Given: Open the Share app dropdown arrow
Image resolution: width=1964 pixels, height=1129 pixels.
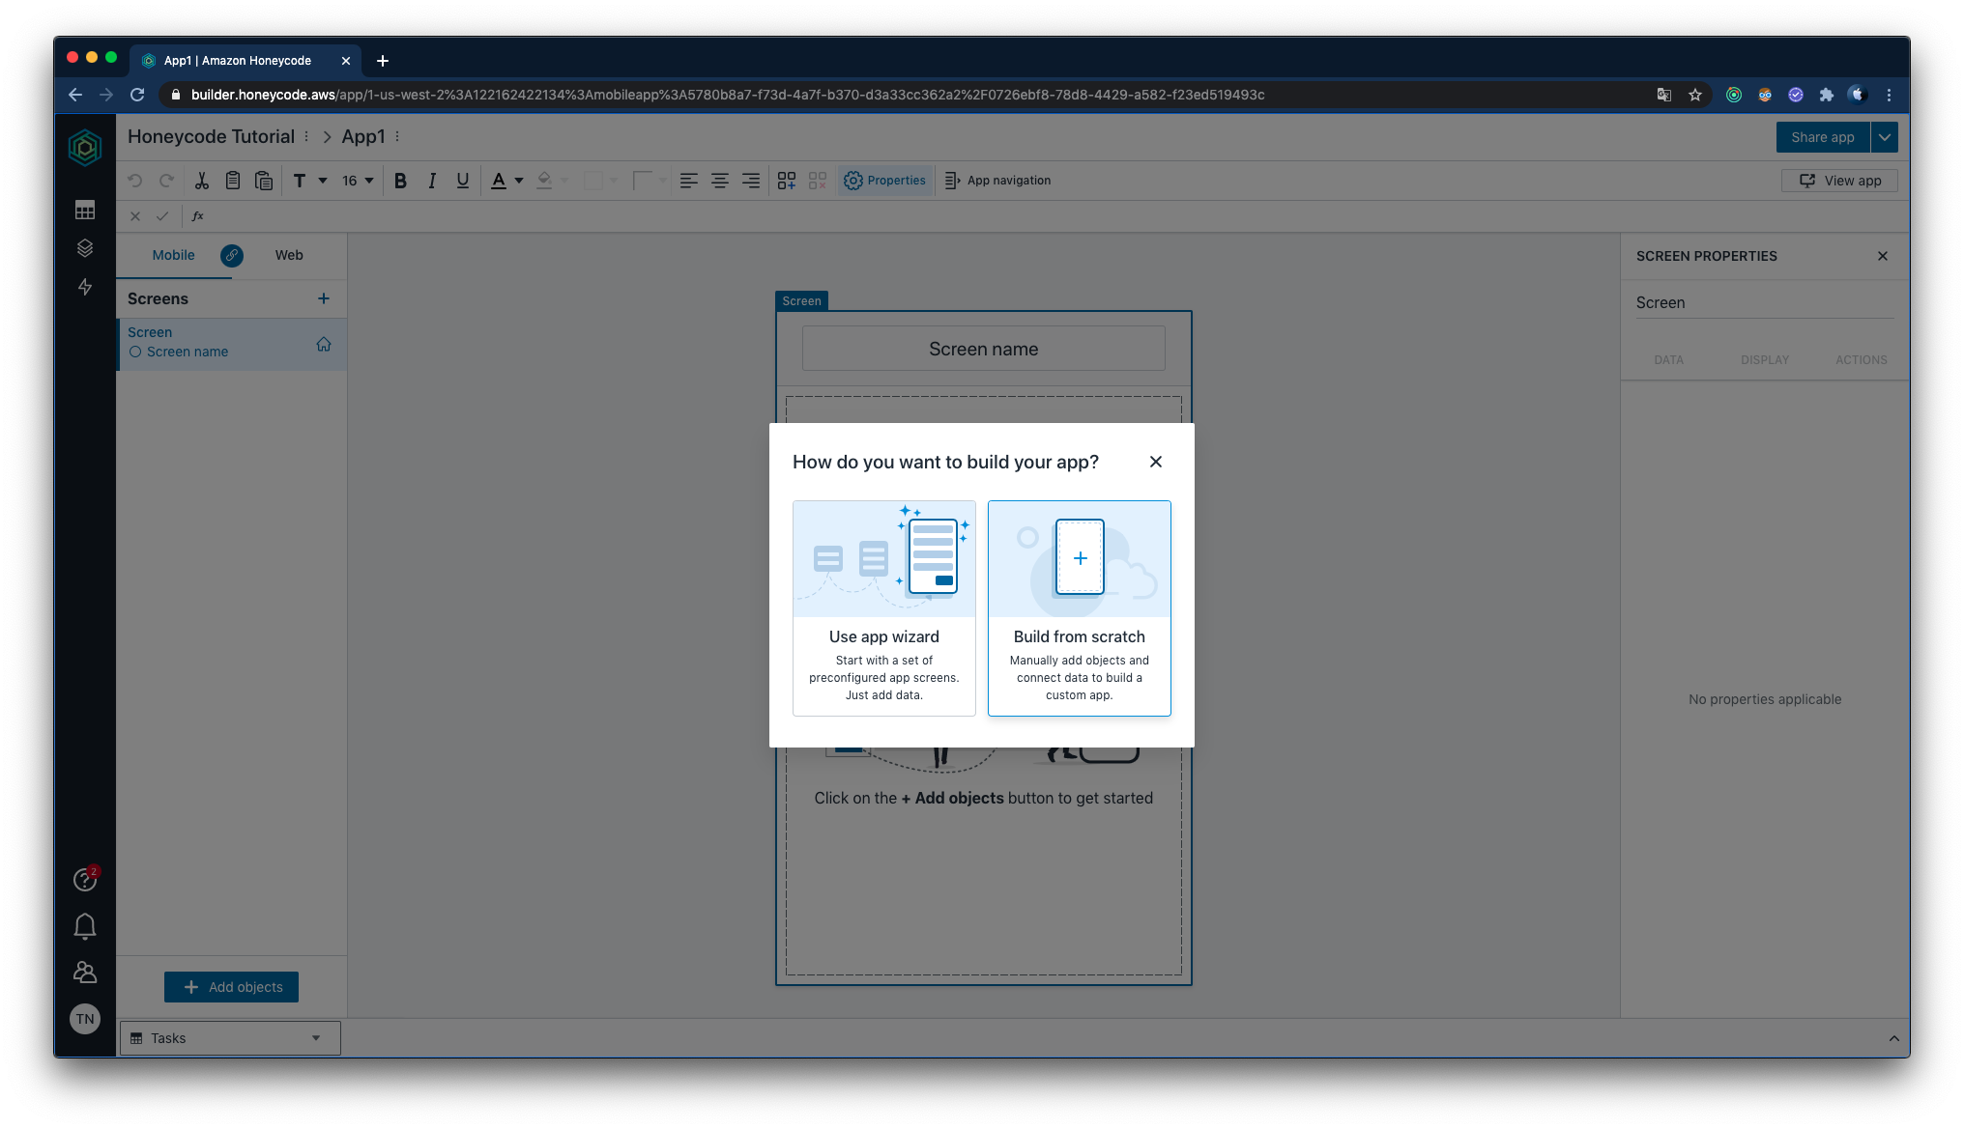Looking at the screenshot, I should 1885,137.
